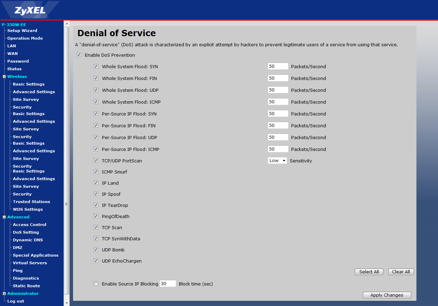The height and width of the screenshot is (306, 438).
Task: Open the Wireless section link
Action: tap(17, 76)
